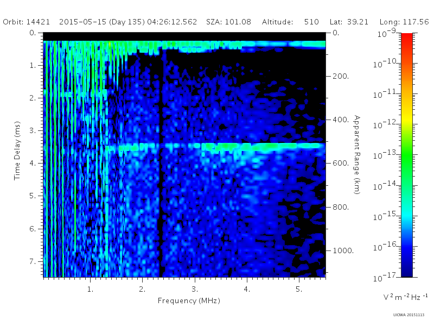Click the 'Apparent Range (km)' axis label
Image resolution: width=434 pixels, height=326 pixels.
[x=357, y=155]
